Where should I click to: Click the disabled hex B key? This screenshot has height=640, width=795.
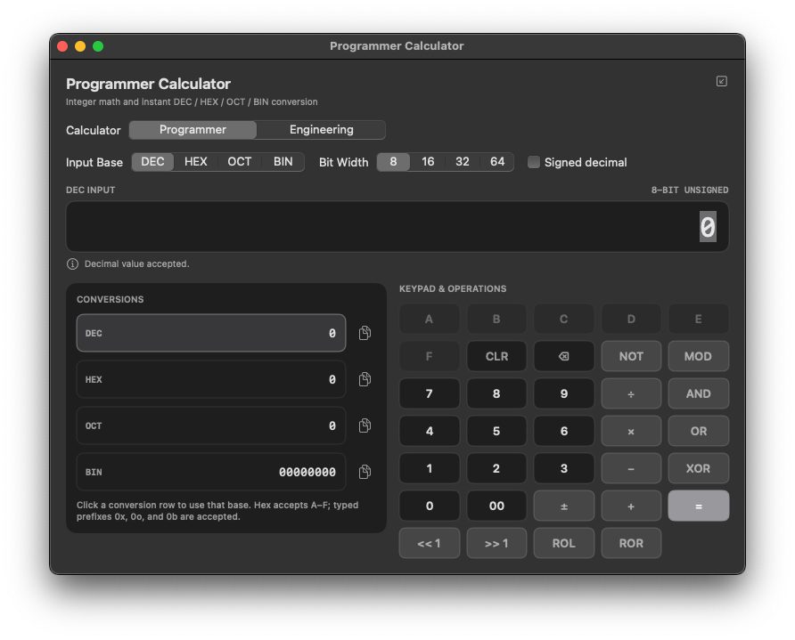point(496,319)
